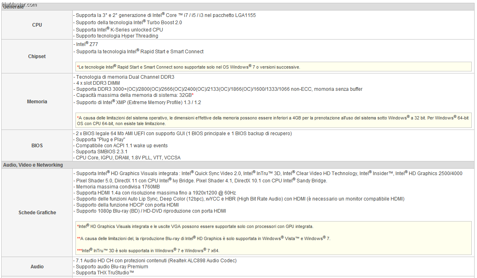This screenshot has width=477, height=278.
Task: Click the 4 x slot DDR3 DIMM line
Action: pos(96,83)
